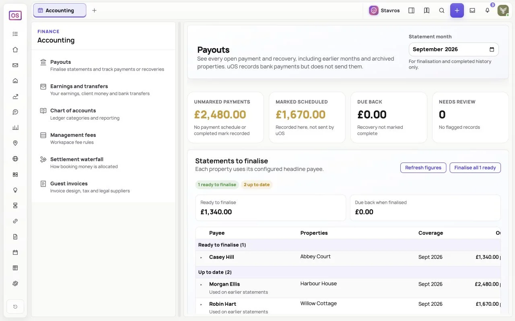515x321 pixels.
Task: Click Finalise all 1 ready button
Action: (x=475, y=168)
